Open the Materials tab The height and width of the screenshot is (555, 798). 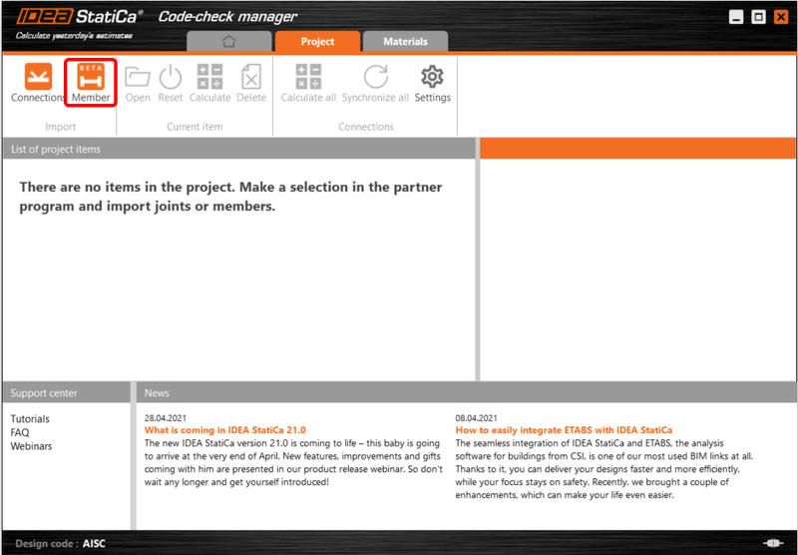tap(405, 41)
